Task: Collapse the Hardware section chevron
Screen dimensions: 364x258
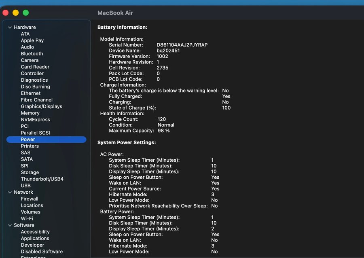Action: [x=10, y=27]
